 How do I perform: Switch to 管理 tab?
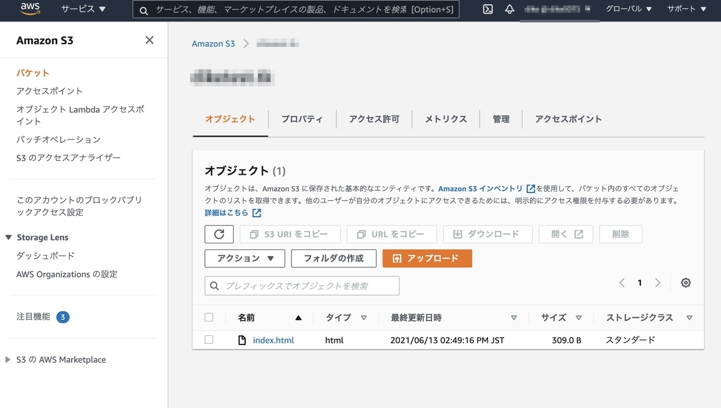[x=501, y=119]
